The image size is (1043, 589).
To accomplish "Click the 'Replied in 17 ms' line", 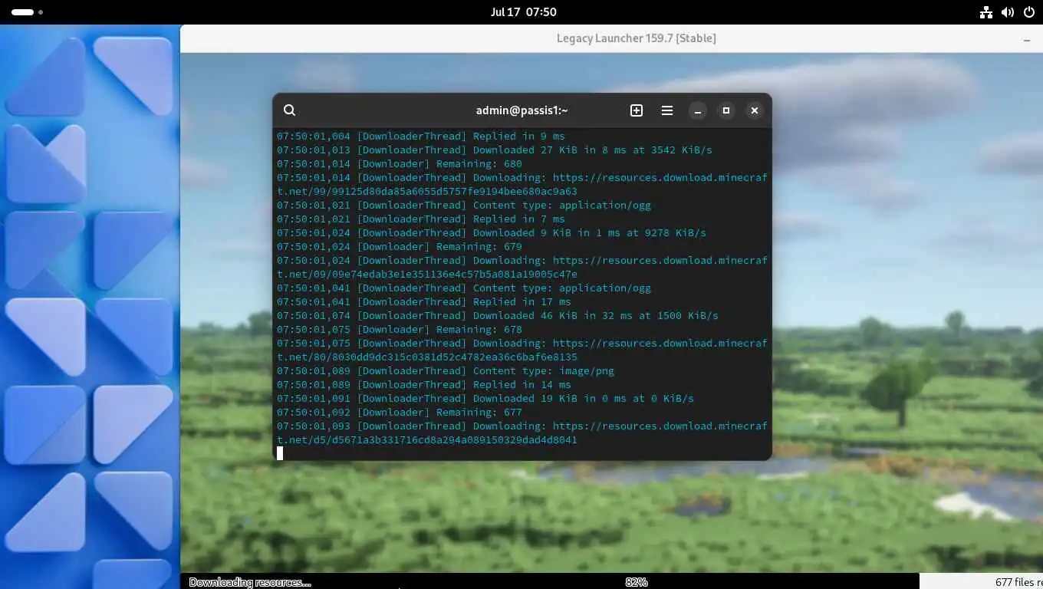I will [424, 302].
